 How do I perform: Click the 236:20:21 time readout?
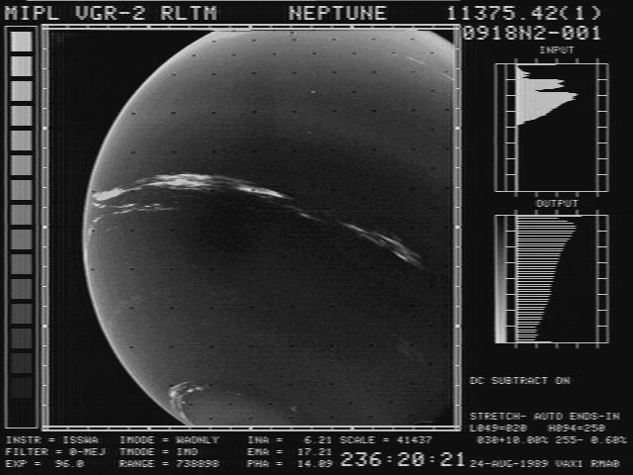(x=403, y=460)
